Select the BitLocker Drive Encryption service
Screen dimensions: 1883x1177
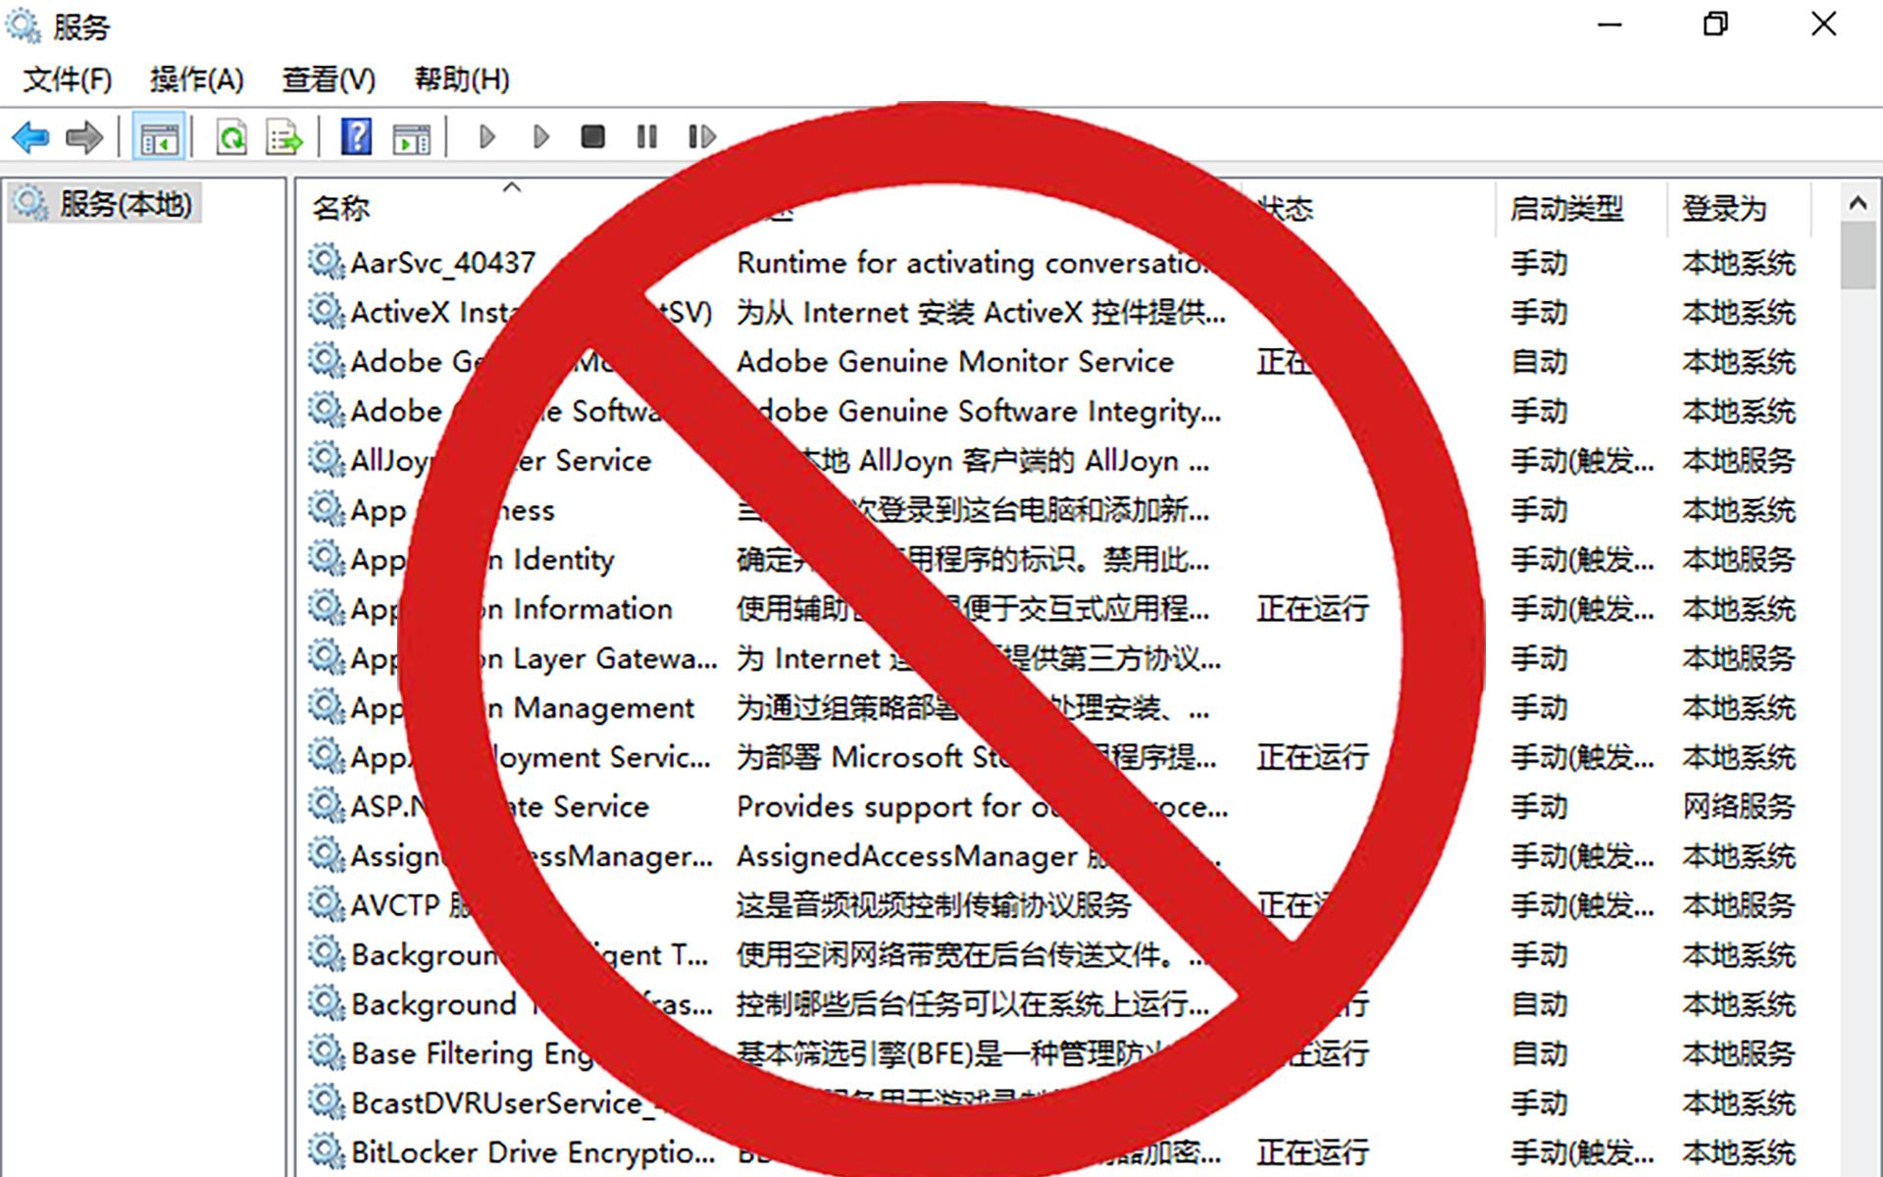(532, 1151)
